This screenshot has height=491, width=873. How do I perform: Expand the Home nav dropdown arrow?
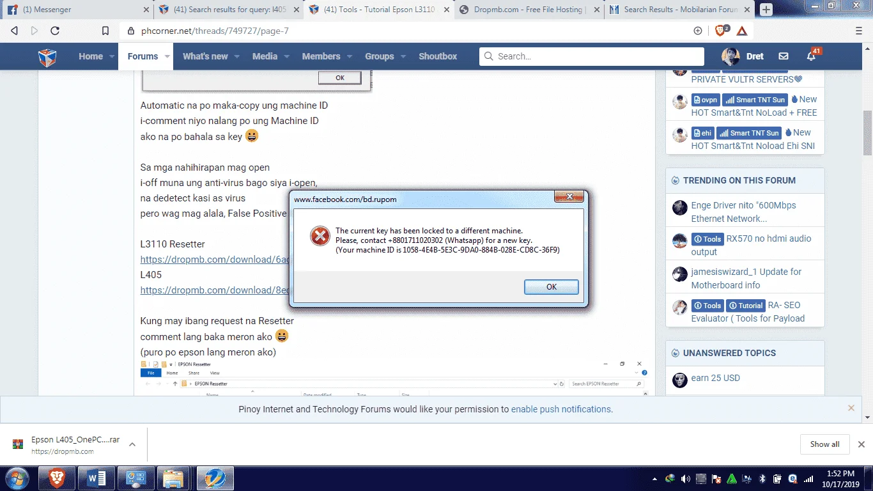(112, 56)
